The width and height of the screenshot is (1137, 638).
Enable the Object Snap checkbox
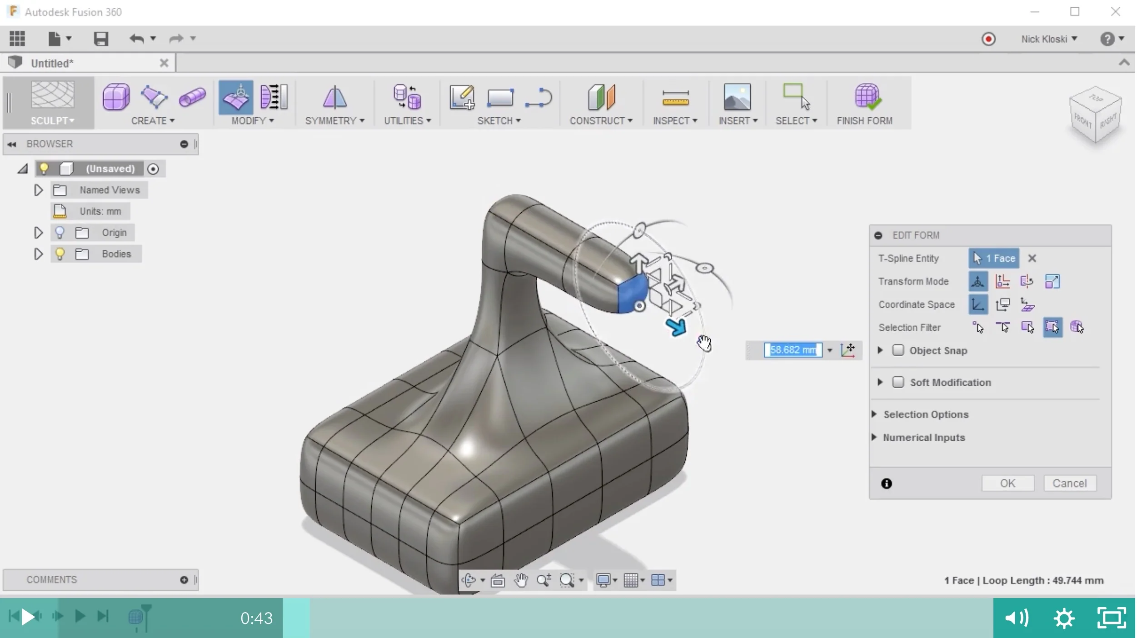[x=898, y=350]
